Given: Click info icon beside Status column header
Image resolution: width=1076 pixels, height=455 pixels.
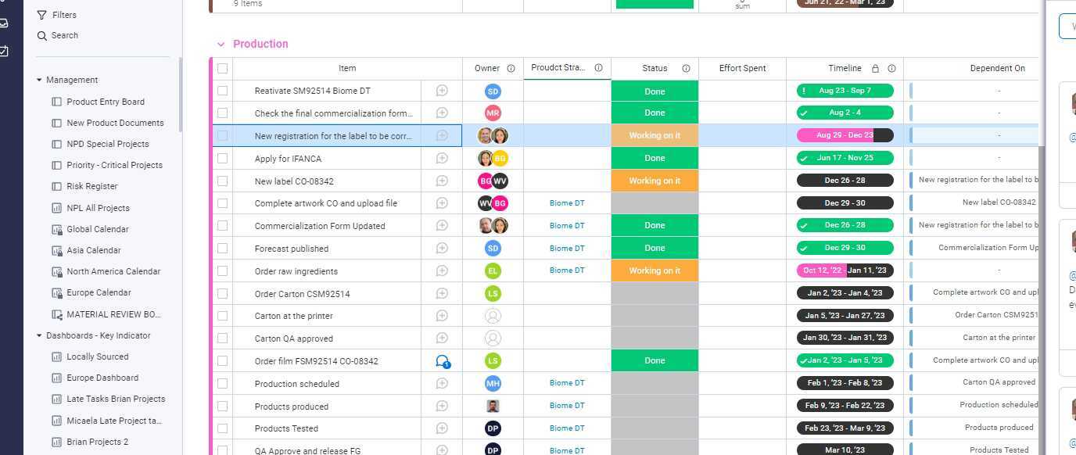Looking at the screenshot, I should pos(686,69).
